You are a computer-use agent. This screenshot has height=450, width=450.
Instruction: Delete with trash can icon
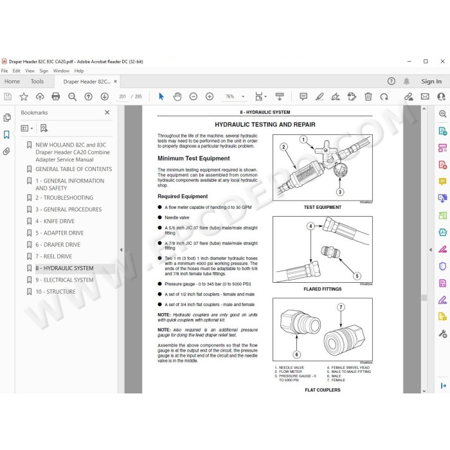pos(368,96)
